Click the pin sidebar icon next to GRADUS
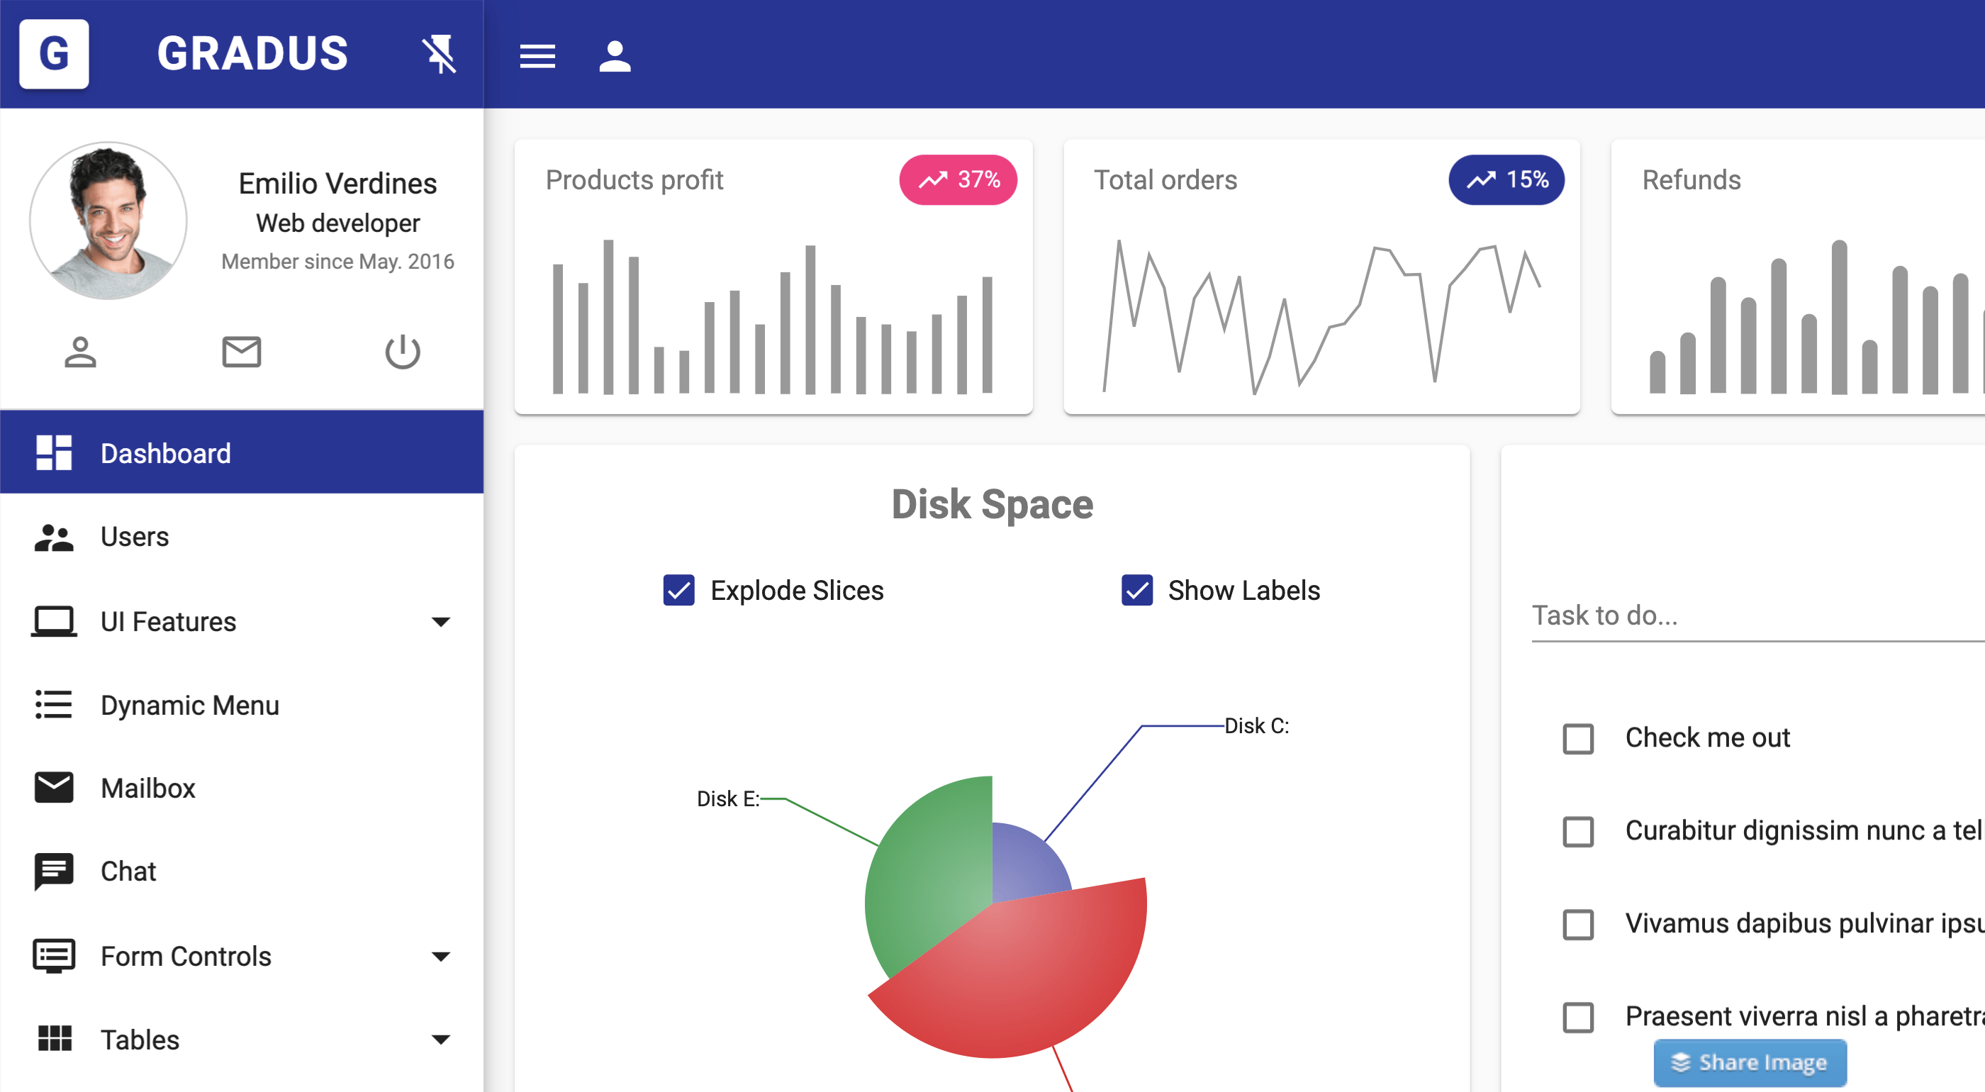Viewport: 1985px width, 1092px height. (440, 54)
